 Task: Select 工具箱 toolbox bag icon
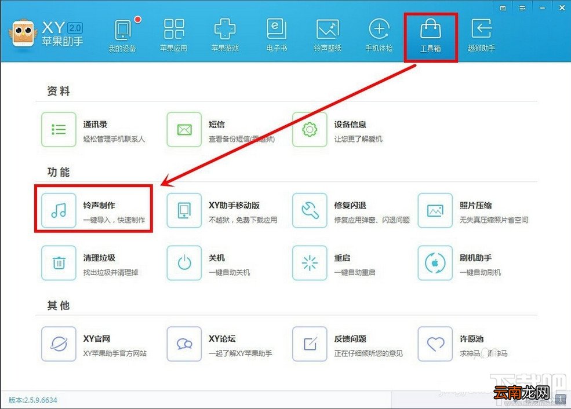(431, 29)
